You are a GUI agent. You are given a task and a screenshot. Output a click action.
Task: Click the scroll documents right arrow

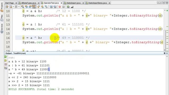pyautogui.click(x=161, y=3)
